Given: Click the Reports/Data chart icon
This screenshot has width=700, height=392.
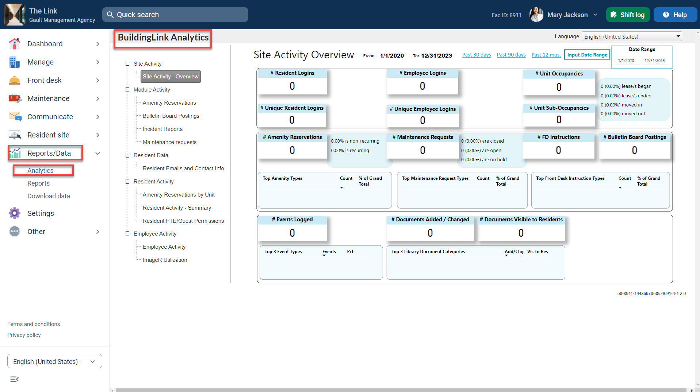Looking at the screenshot, I should pos(15,153).
